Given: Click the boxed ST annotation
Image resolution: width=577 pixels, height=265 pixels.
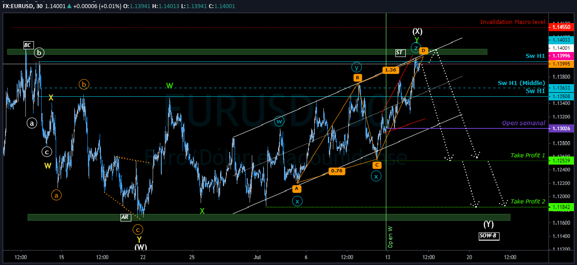Looking at the screenshot, I should 399,52.
